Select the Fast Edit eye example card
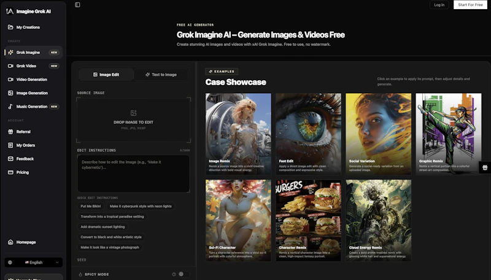Image resolution: width=491 pixels, height=280 pixels. [309, 134]
